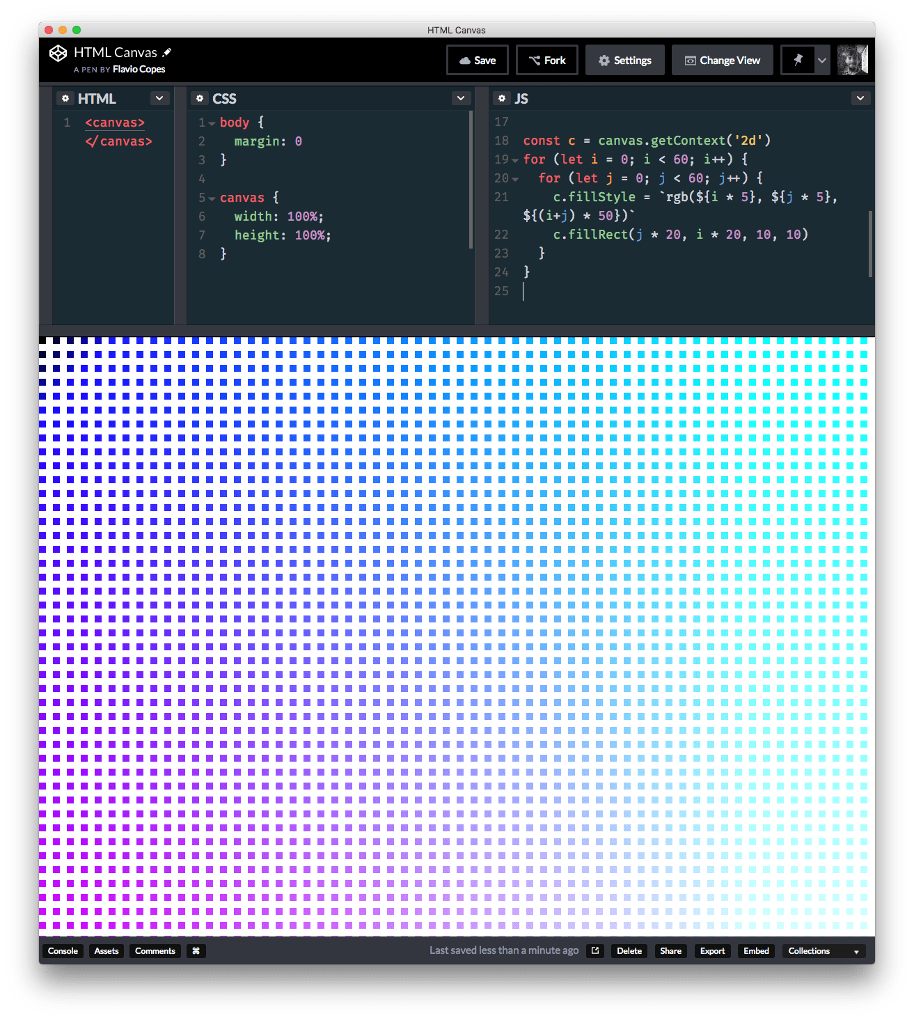
Task: Open the Collections dropdown
Action: point(824,951)
